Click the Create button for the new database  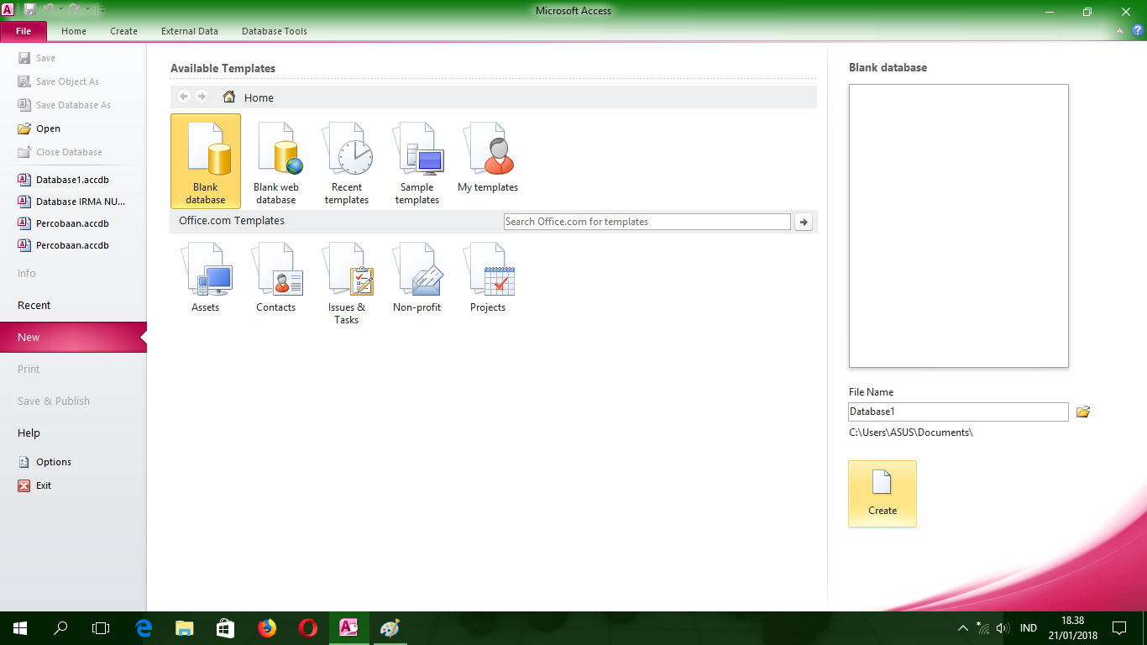click(x=882, y=494)
